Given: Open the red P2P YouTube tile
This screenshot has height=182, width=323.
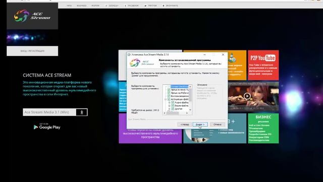Looking at the screenshot, I should pyautogui.click(x=263, y=65).
